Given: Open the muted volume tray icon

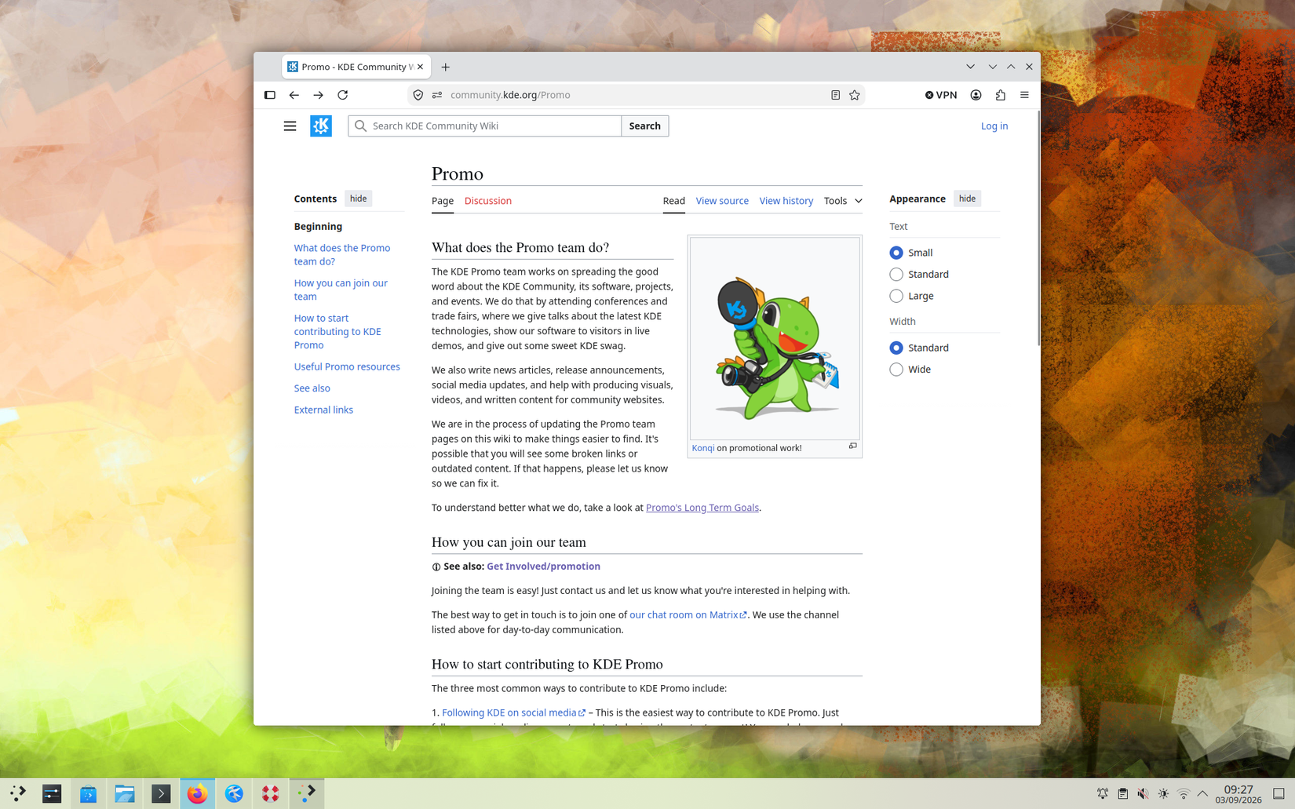Looking at the screenshot, I should 1143,793.
